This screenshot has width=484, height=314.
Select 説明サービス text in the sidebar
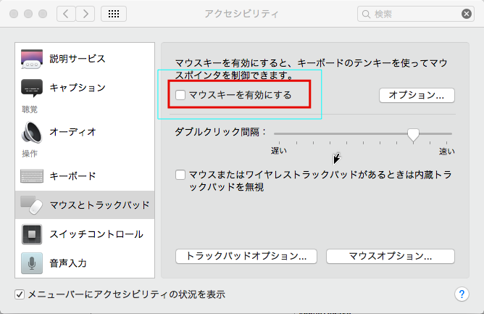(x=78, y=59)
